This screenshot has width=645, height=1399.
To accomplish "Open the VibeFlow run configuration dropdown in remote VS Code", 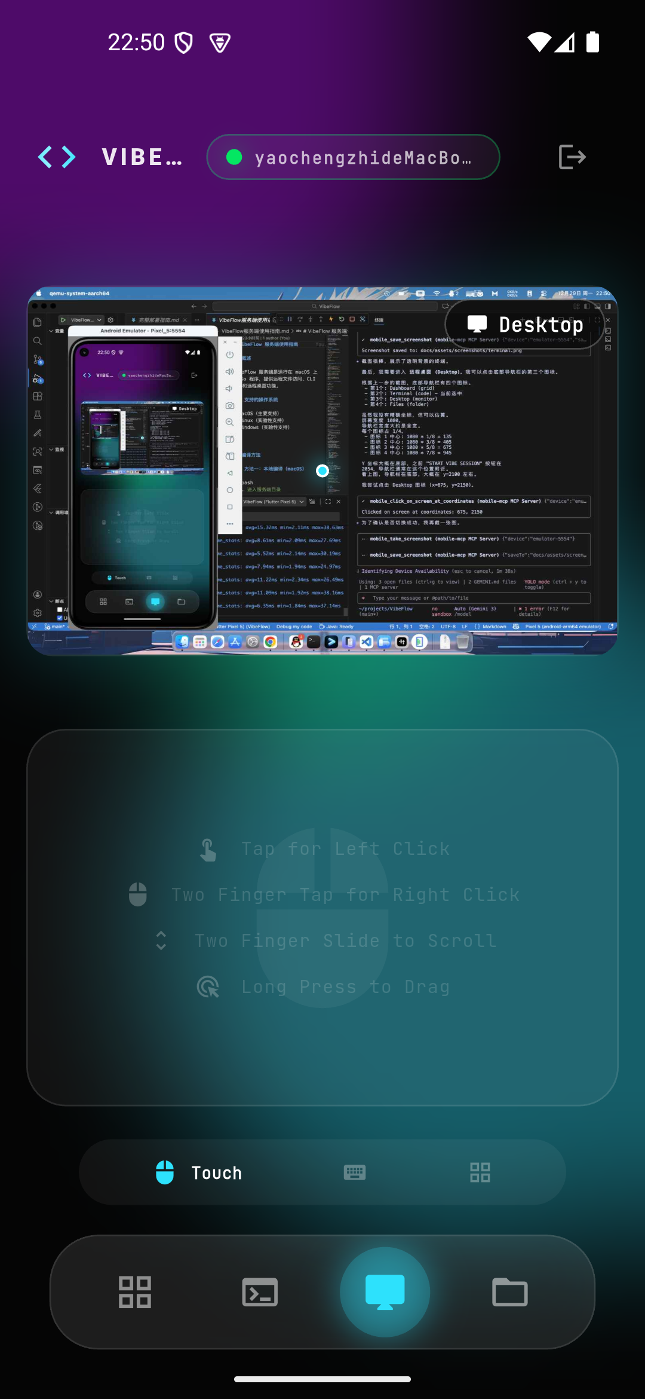I will [x=82, y=320].
